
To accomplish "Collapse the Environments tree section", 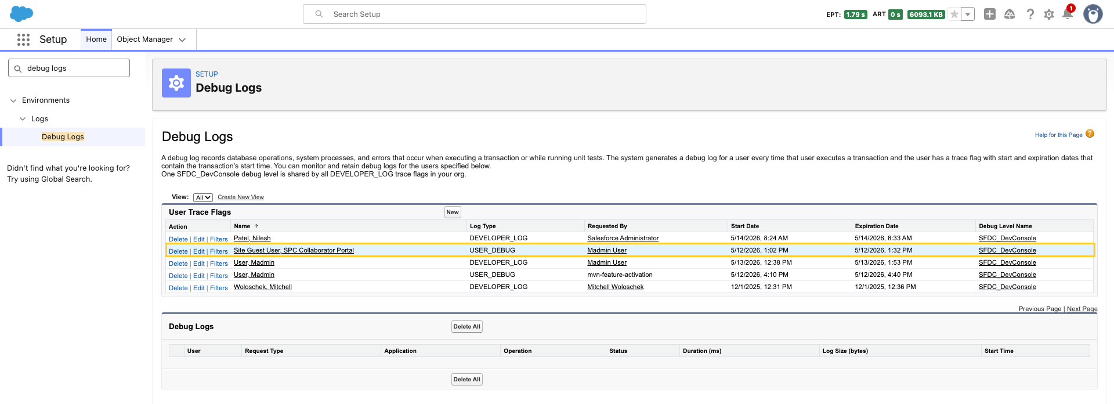I will click(x=13, y=100).
